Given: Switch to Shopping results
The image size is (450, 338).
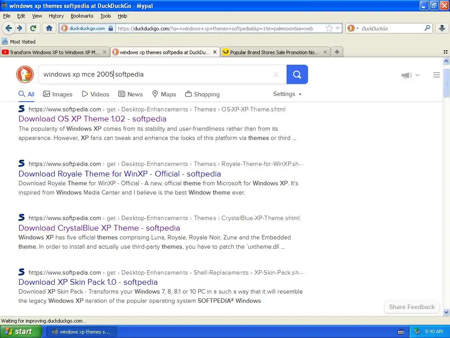Looking at the screenshot, I should (x=202, y=94).
